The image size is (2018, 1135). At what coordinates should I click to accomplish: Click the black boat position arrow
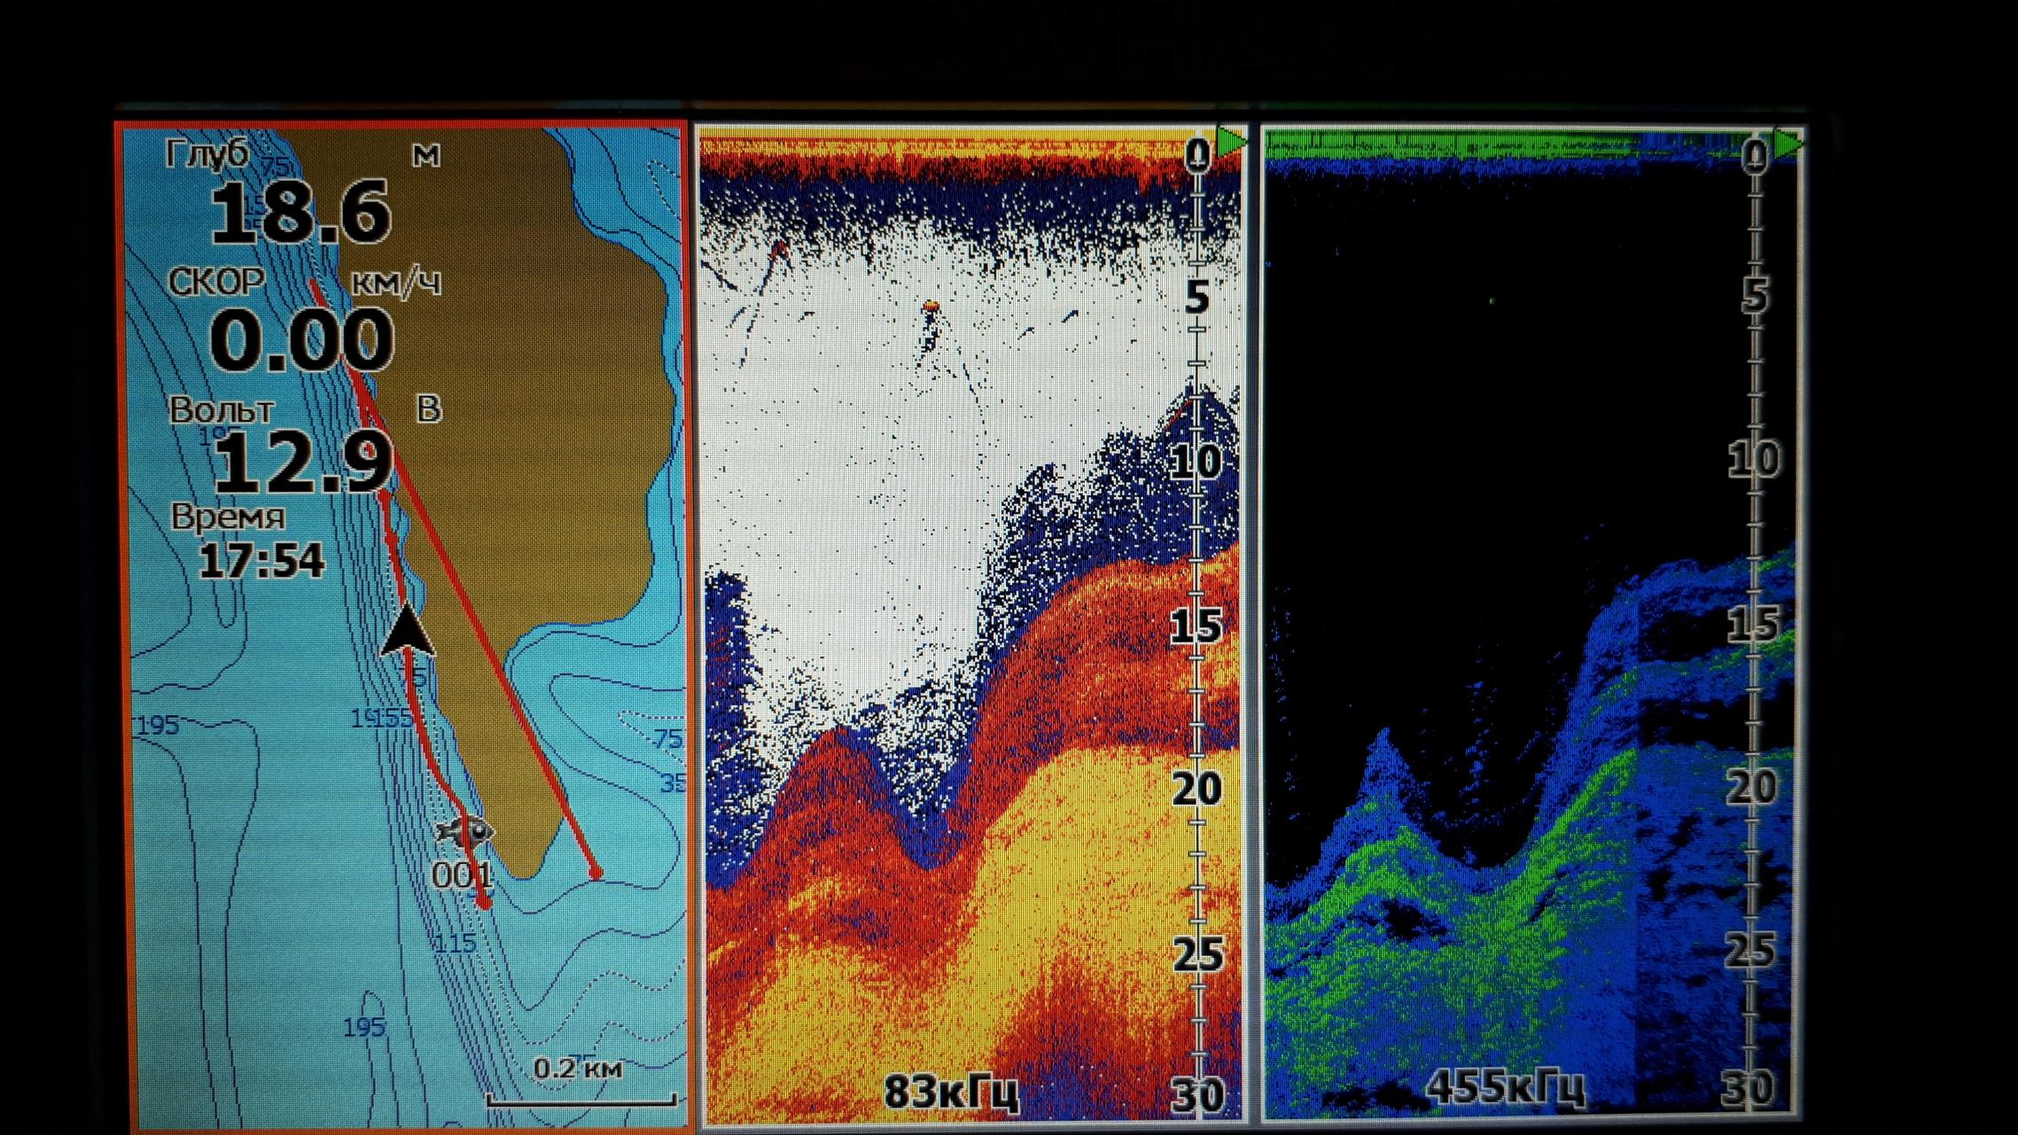tap(407, 631)
